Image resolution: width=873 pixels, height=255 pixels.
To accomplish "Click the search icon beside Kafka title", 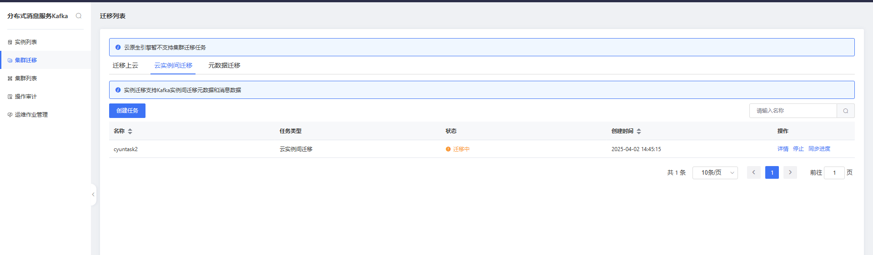I will coord(79,16).
